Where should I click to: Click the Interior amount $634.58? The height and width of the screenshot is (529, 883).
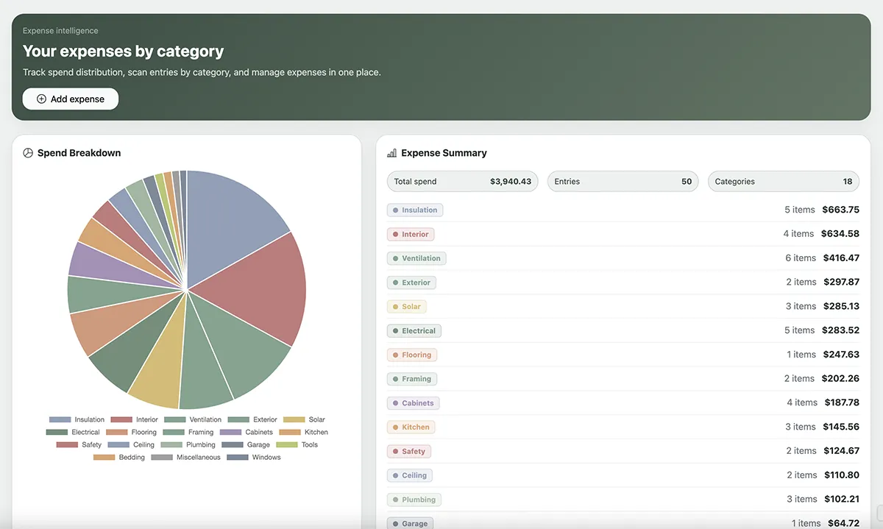[x=840, y=234]
